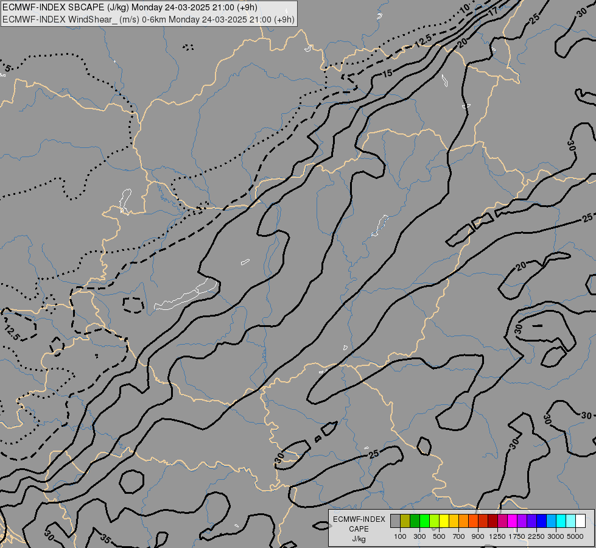This screenshot has width=596, height=548.
Task: Click the 100 legend label
Action: tap(400, 536)
